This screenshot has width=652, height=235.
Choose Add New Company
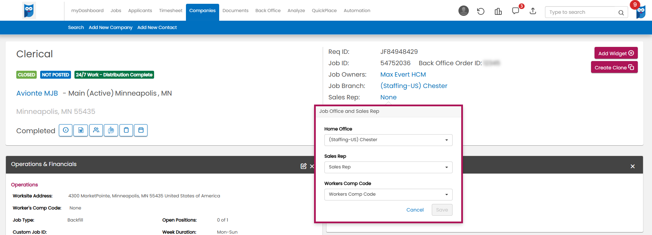tap(110, 28)
